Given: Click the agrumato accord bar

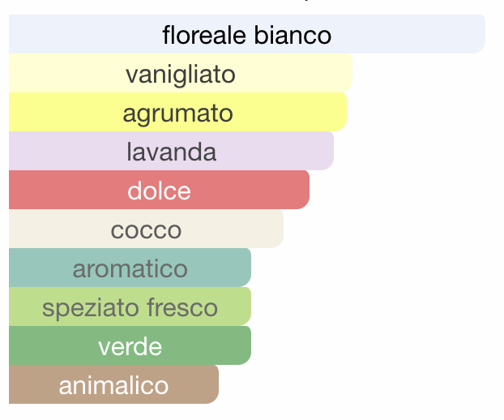Looking at the screenshot, I should (x=177, y=112).
